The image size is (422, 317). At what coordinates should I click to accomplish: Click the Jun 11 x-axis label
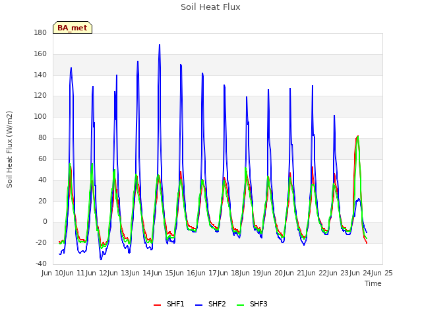[75, 273]
